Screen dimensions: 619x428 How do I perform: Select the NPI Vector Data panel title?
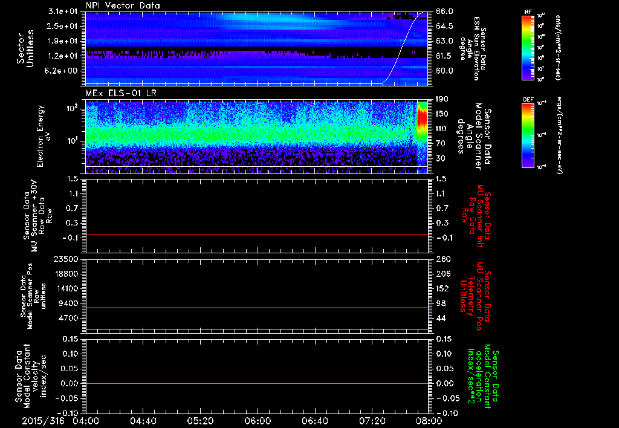pos(123,5)
